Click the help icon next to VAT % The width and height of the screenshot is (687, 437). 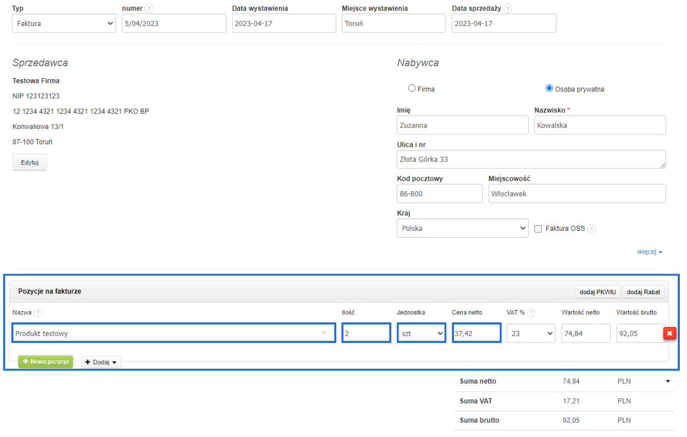[531, 313]
